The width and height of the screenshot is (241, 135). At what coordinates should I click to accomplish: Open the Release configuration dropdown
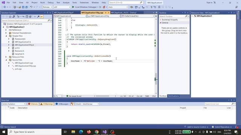click(x=47, y=7)
